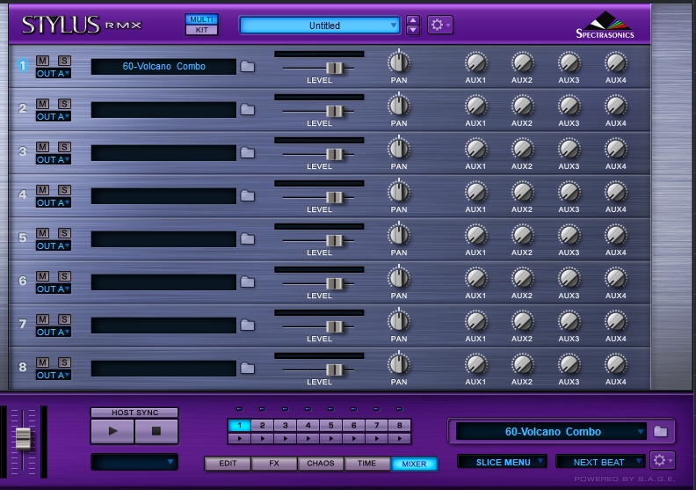Switch to the CHAOS page
The width and height of the screenshot is (696, 490).
tap(321, 464)
